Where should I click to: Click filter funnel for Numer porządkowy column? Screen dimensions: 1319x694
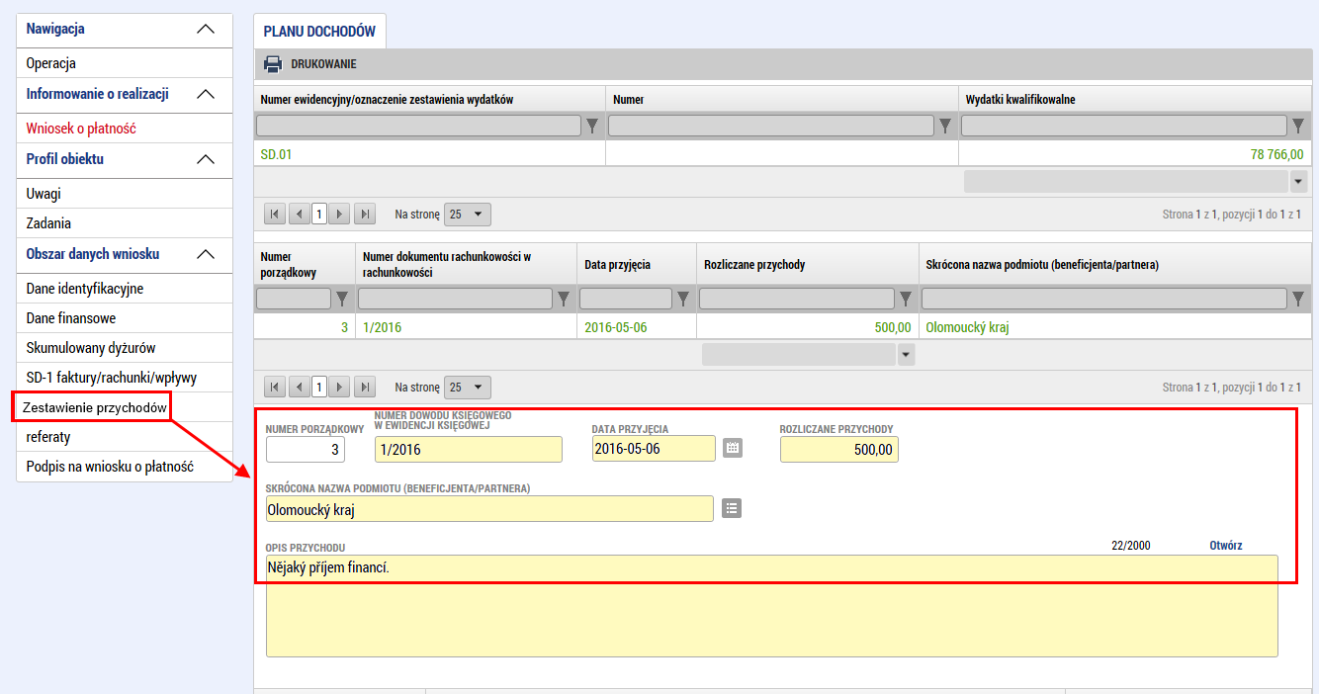pos(342,299)
